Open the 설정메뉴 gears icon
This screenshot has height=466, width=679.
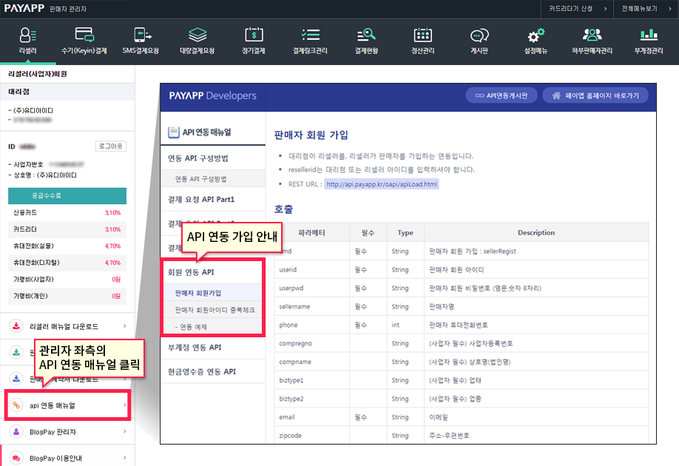(x=536, y=35)
